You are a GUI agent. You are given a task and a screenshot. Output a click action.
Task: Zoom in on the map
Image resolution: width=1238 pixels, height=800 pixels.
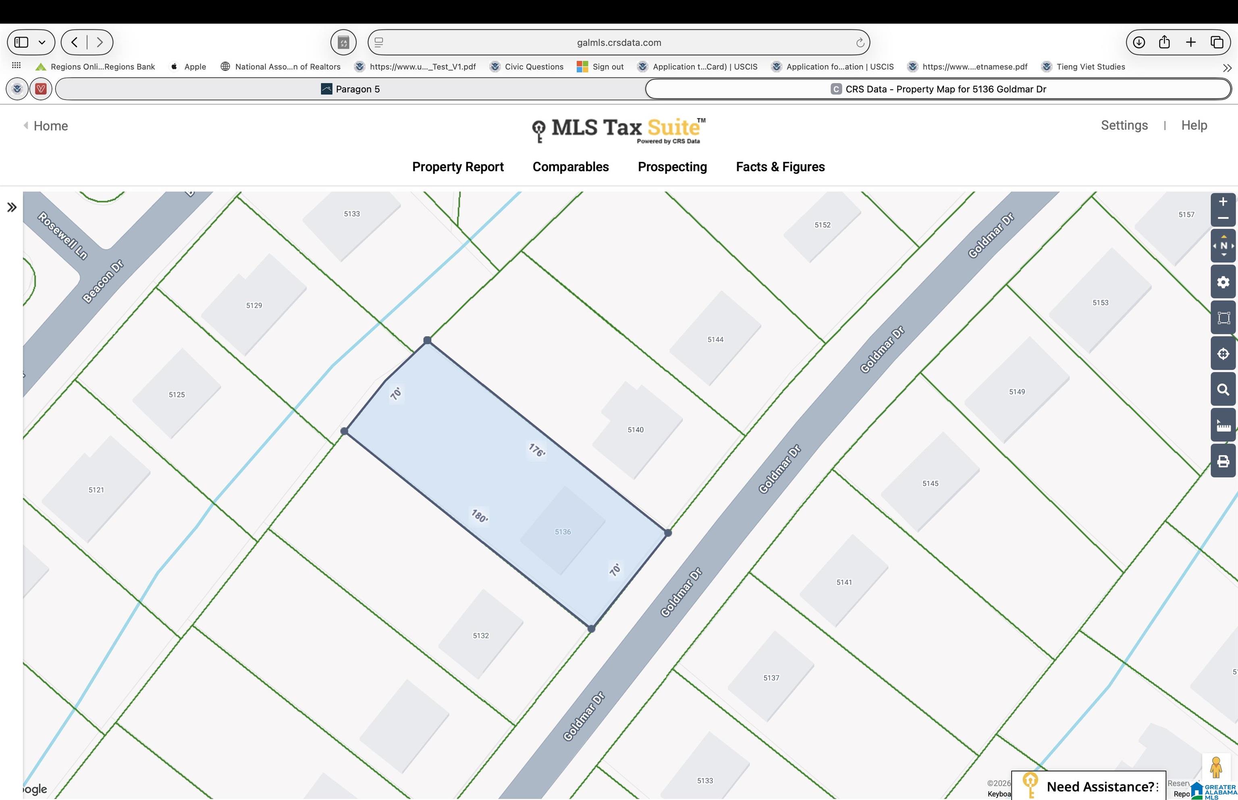[1223, 202]
